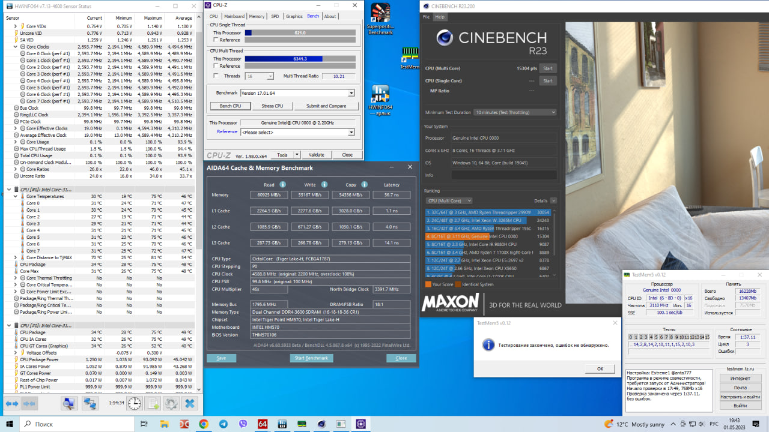Open HWiNFO sensor settings gear

171,404
